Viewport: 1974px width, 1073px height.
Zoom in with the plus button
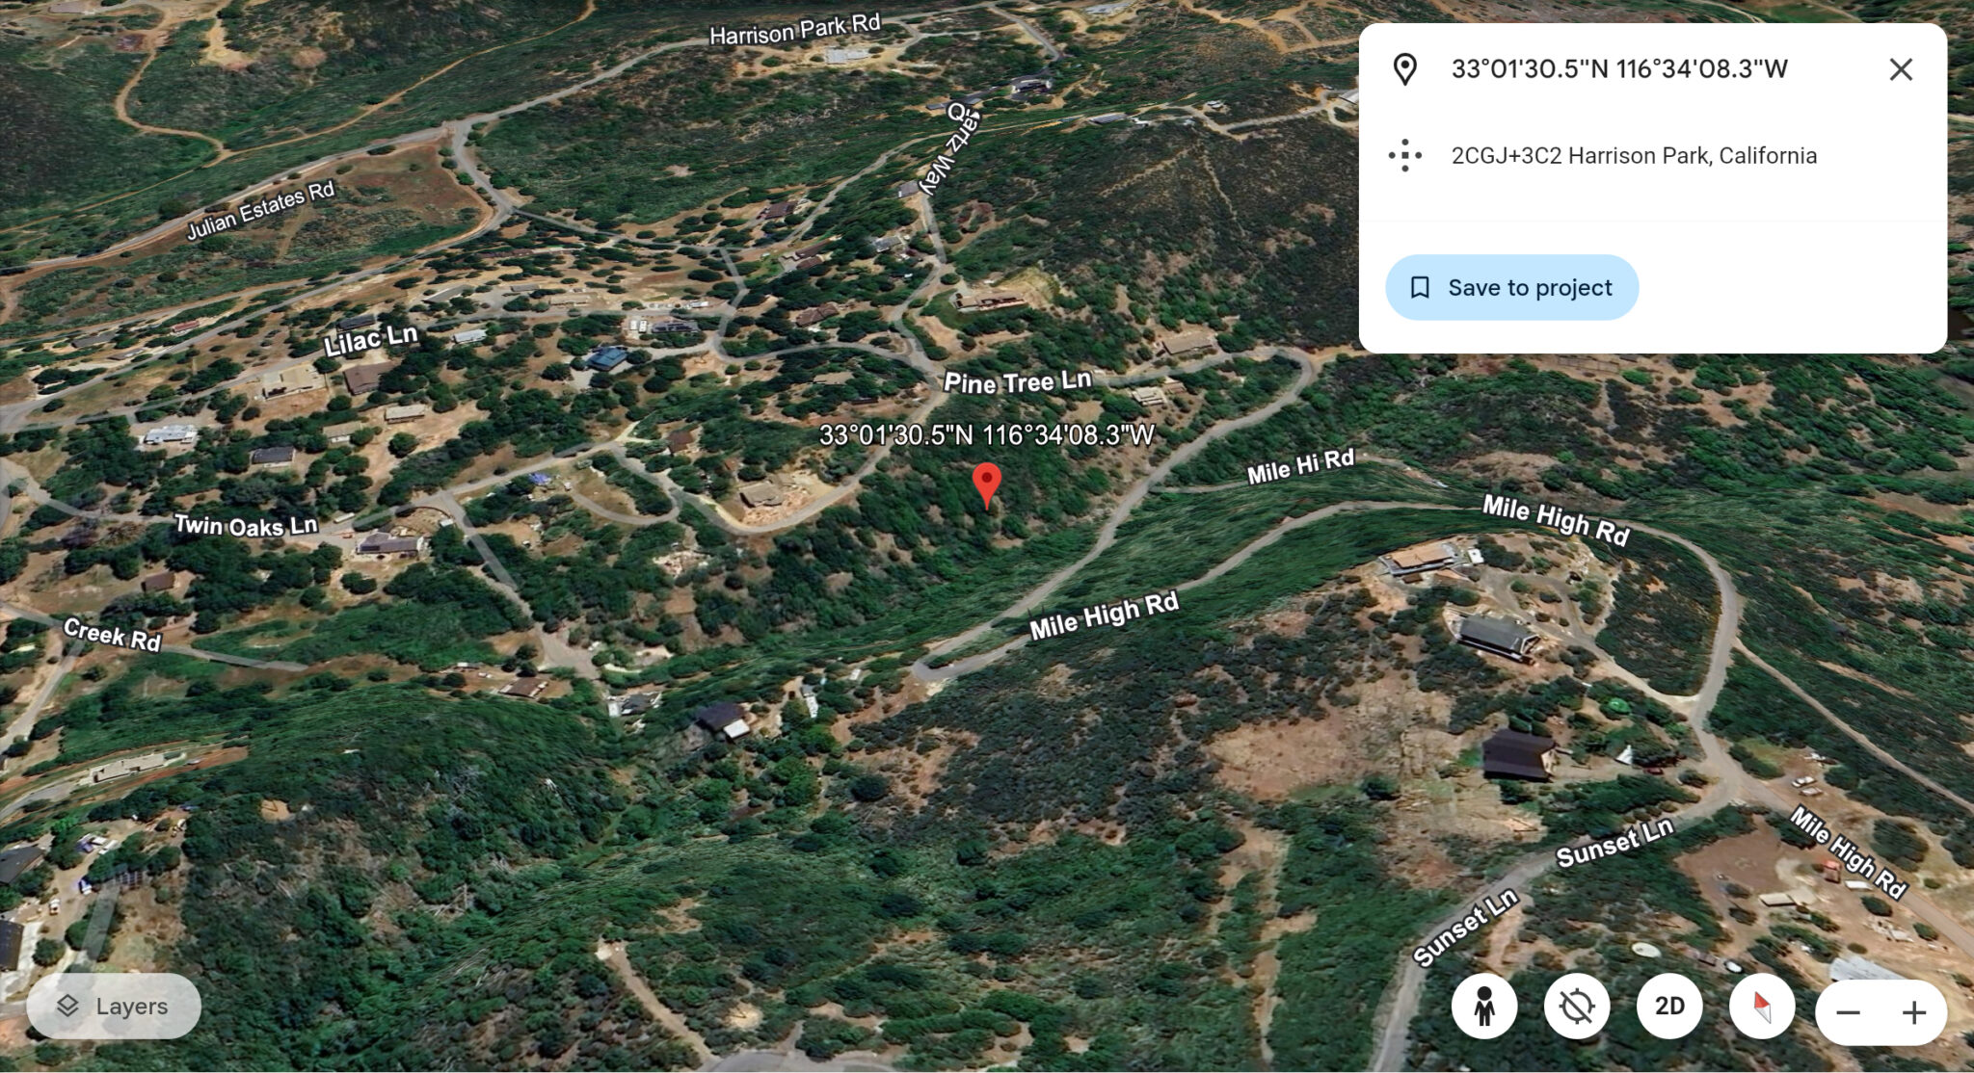[x=1914, y=1012]
